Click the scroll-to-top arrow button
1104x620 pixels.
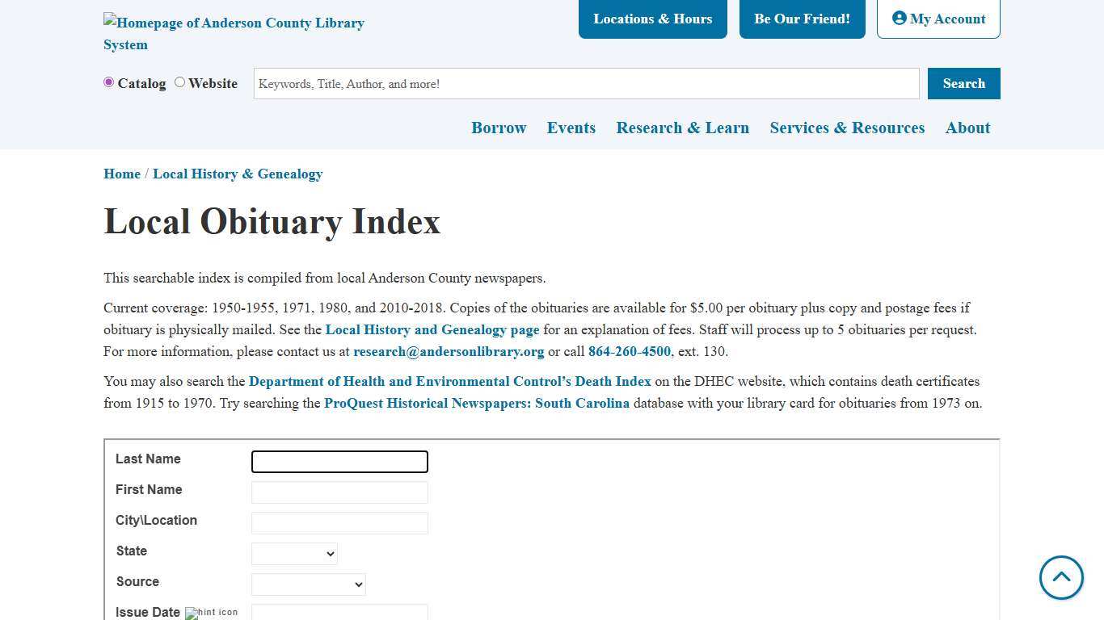[1061, 577]
